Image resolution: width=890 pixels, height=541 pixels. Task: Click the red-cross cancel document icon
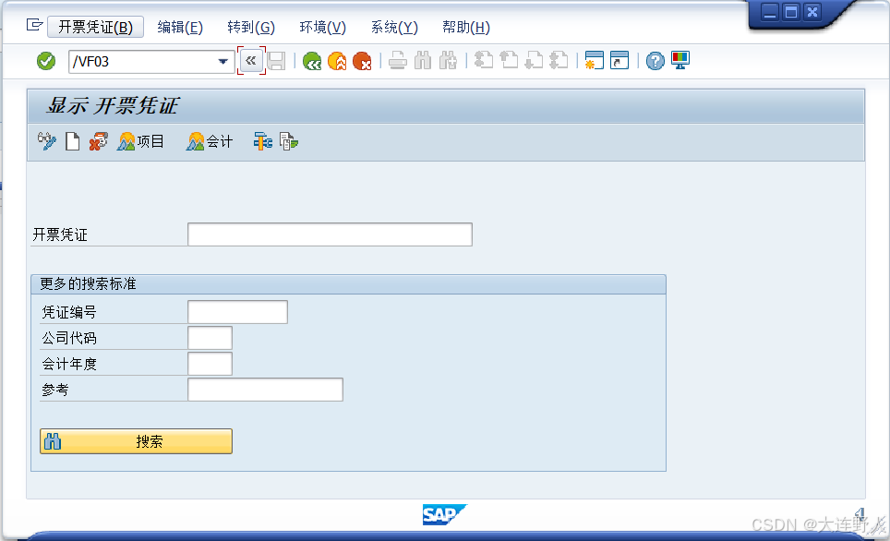(98, 141)
